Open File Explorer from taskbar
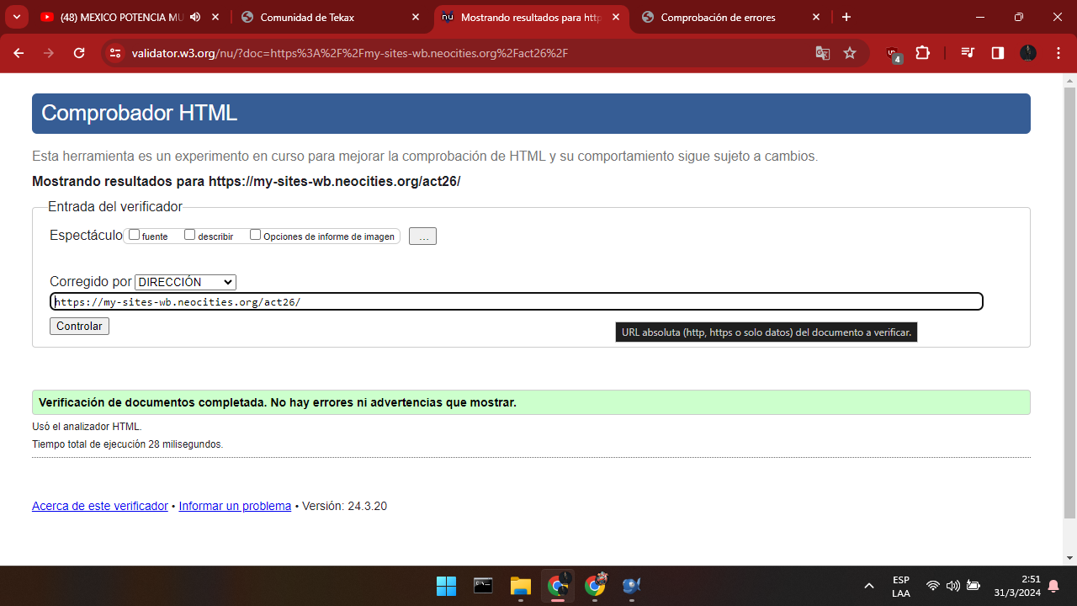 click(x=520, y=586)
